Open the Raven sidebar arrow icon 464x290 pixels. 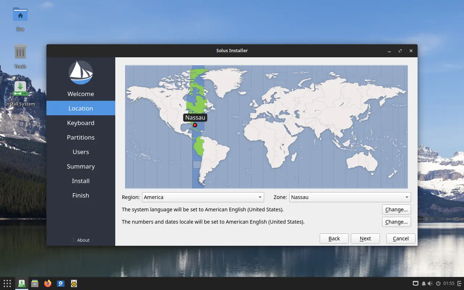click(x=460, y=283)
